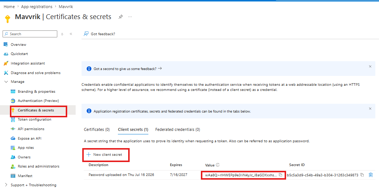
Task: Go to Home breadcrumb
Action: point(9,7)
